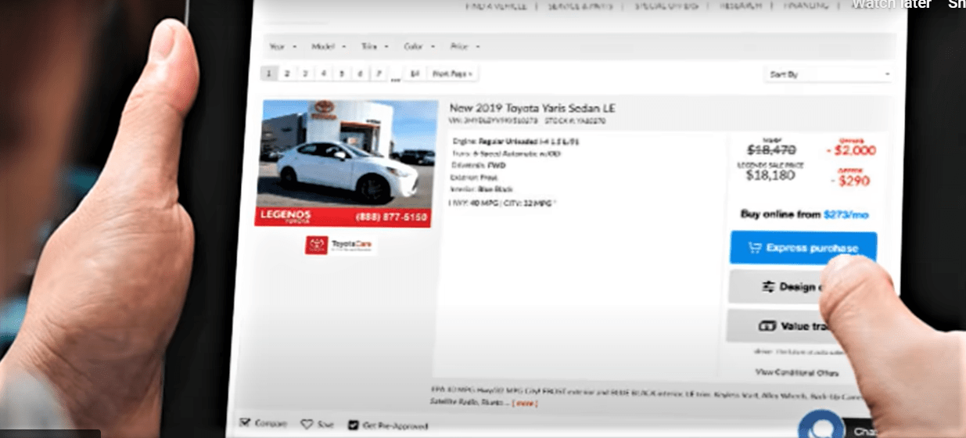
Task: Click the ToyotaCare logo badge
Action: coord(340,246)
